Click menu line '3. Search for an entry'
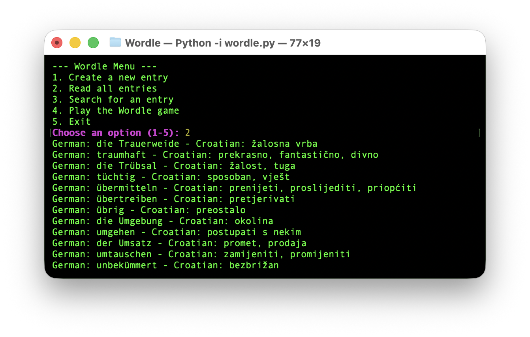The height and width of the screenshot is (337, 530). pyautogui.click(x=113, y=99)
